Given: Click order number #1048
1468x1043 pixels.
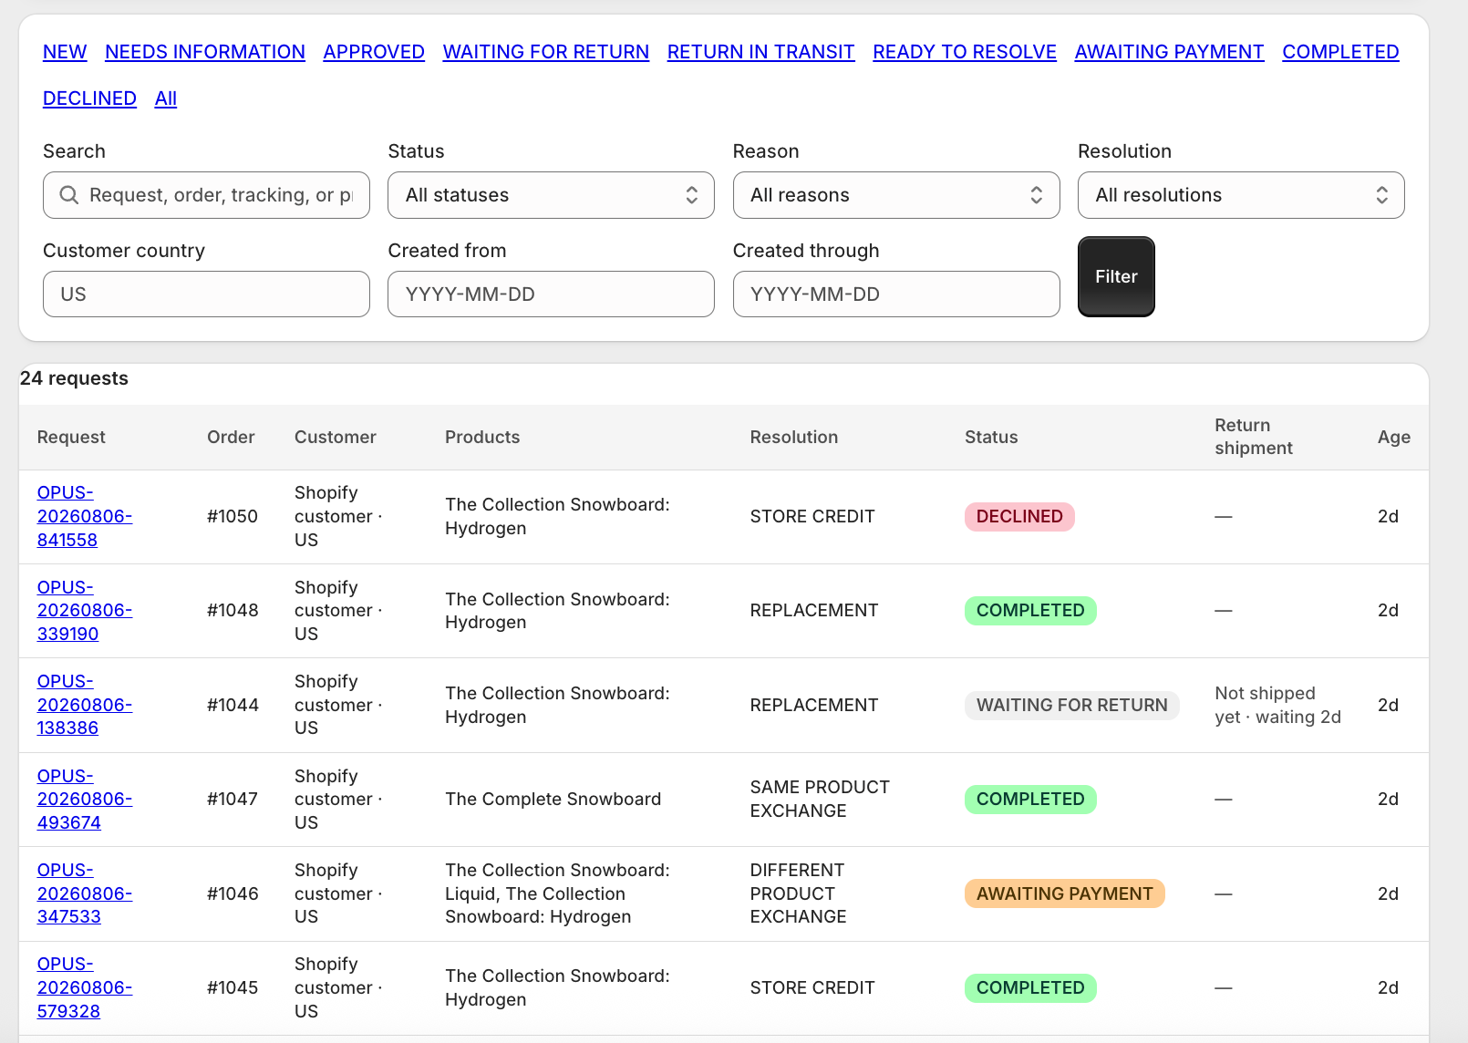Looking at the screenshot, I should [233, 611].
